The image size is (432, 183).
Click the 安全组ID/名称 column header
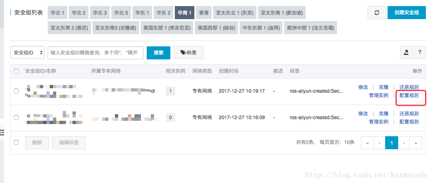[40, 71]
